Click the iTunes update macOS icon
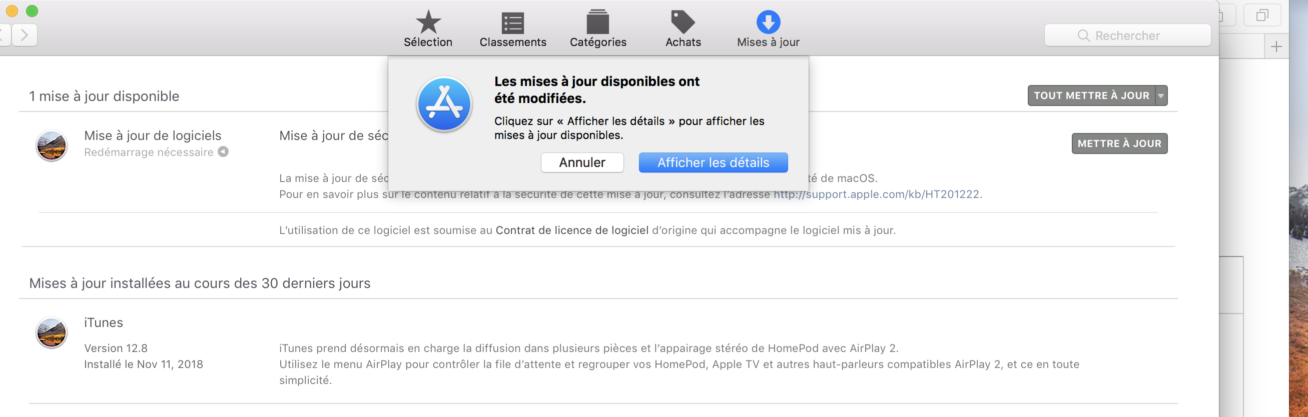Viewport: 1308px width, 417px height. (51, 333)
